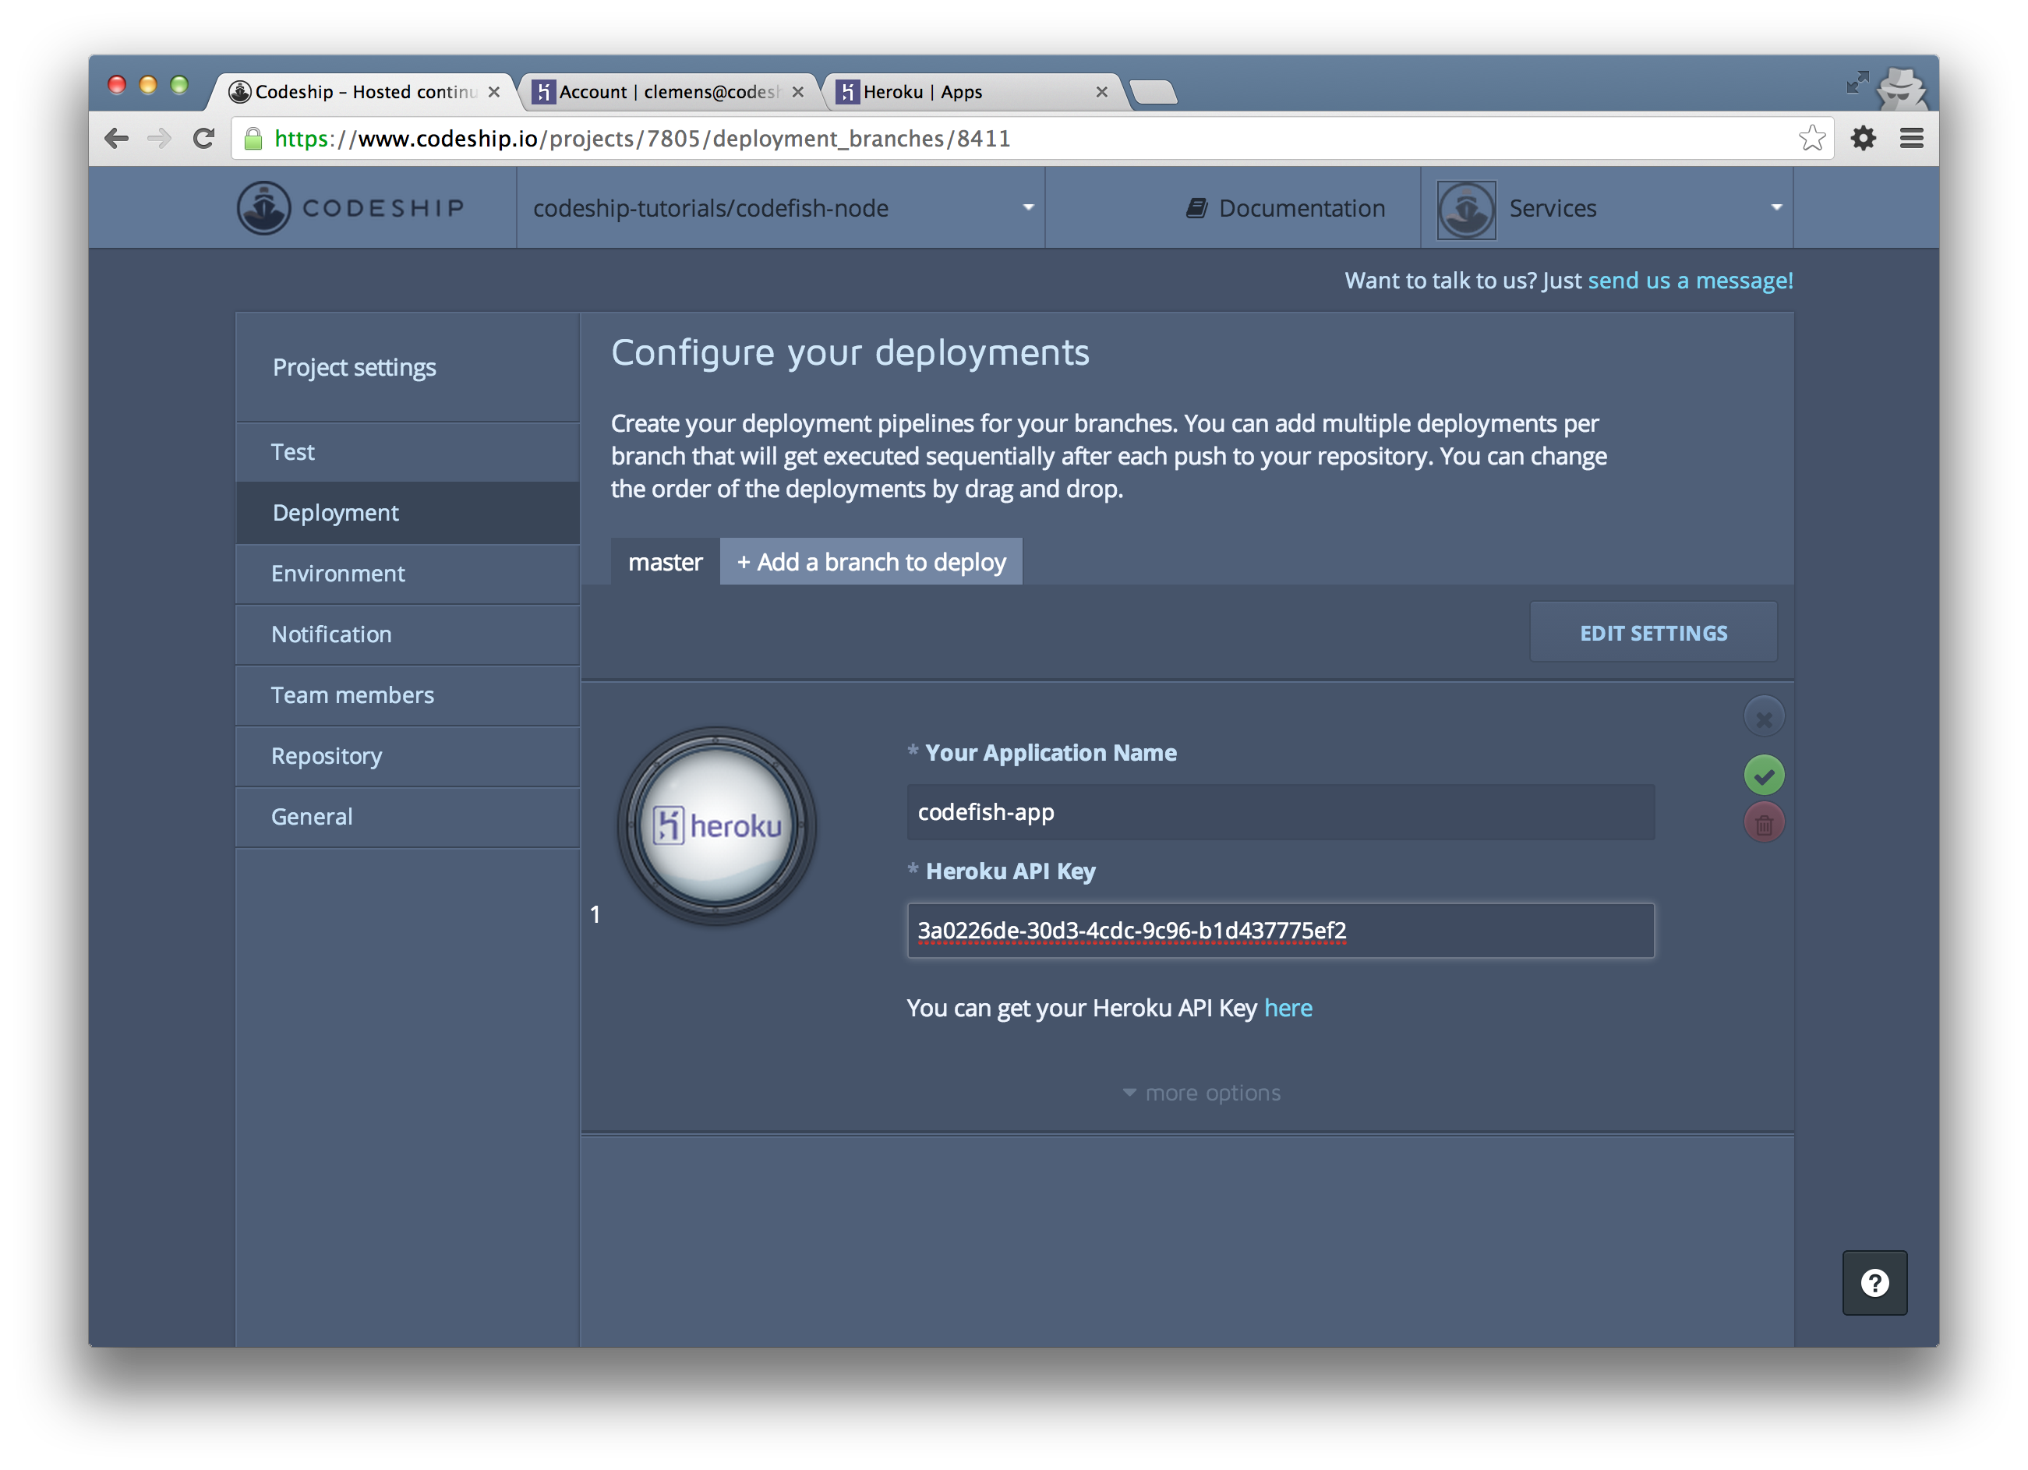Open the help question mark widget
Screen dimensions: 2028x1470
click(1874, 1282)
